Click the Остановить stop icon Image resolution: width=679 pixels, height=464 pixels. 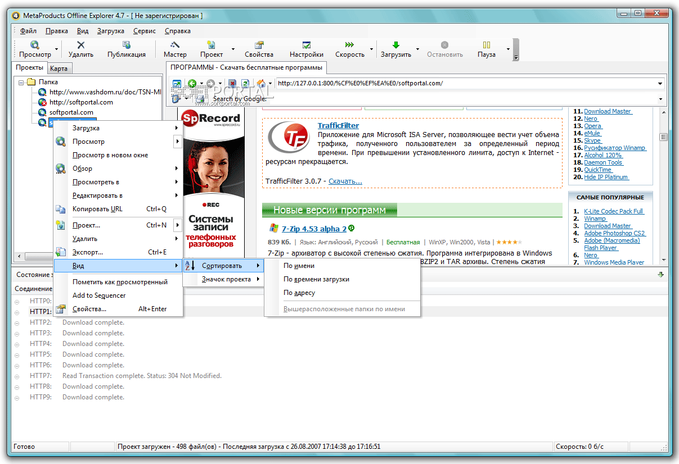pyautogui.click(x=444, y=45)
